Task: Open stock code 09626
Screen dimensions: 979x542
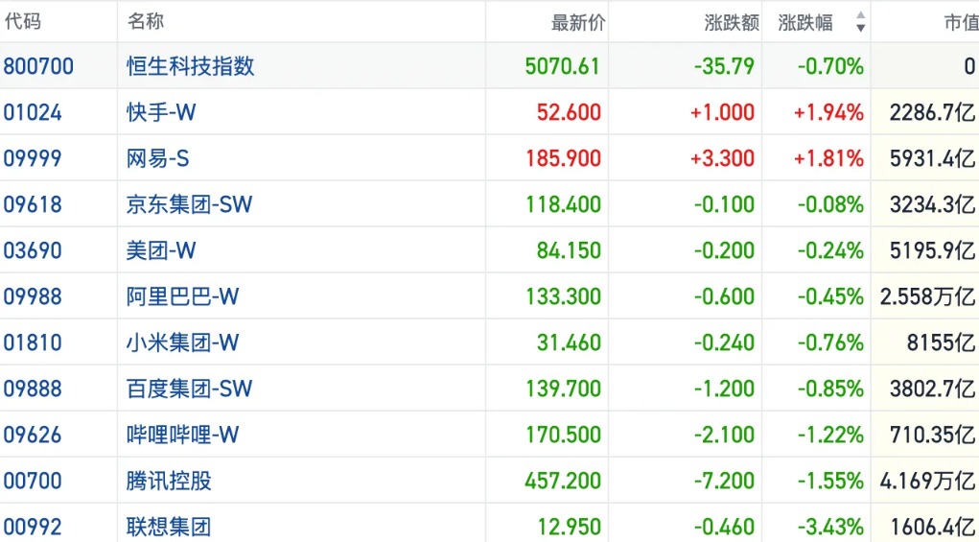Action: (34, 436)
